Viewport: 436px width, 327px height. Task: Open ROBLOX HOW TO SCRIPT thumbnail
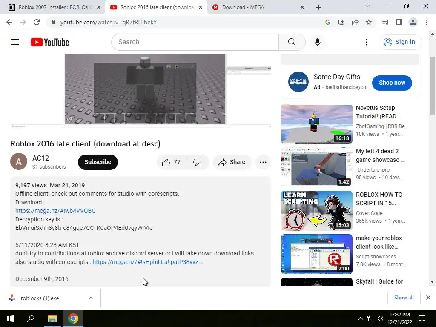coord(317,210)
